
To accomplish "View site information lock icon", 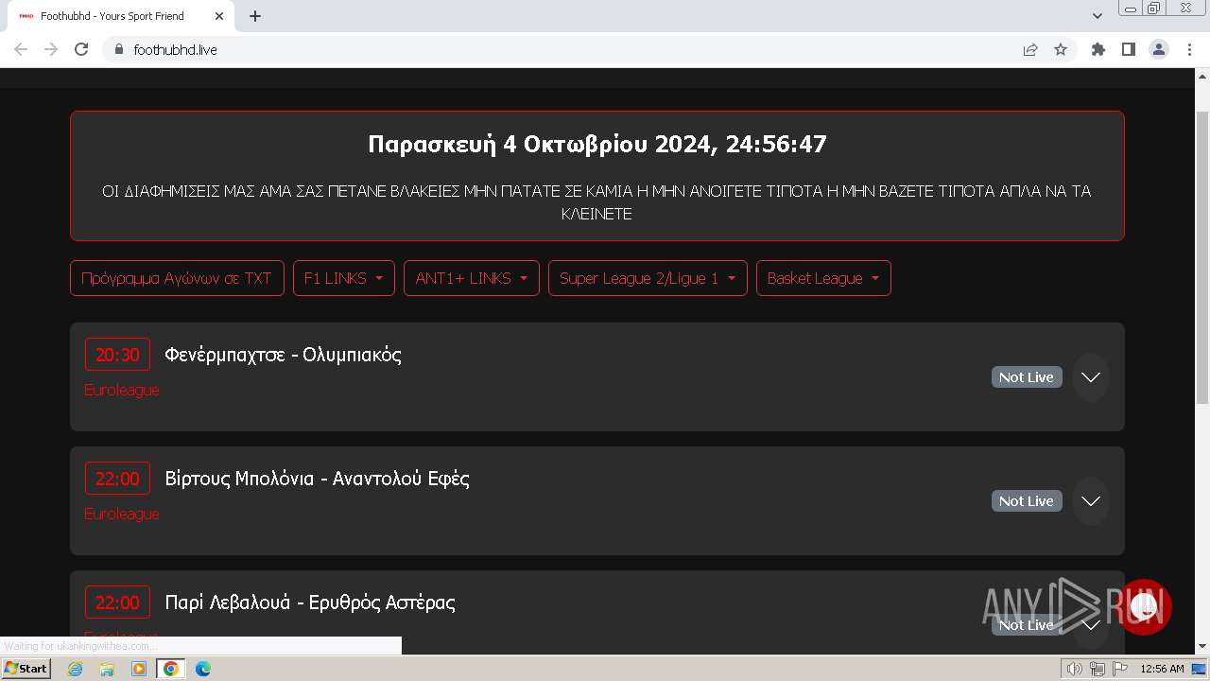I will pos(118,49).
